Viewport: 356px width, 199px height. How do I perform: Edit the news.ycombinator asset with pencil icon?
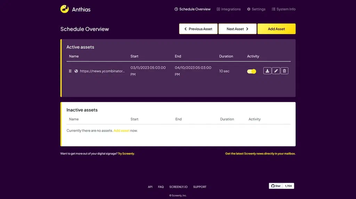[x=276, y=71]
